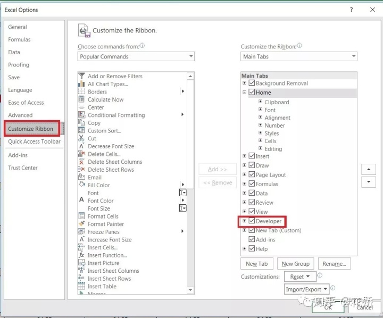Click the commands list scrollbar thumb
Viewport: 383px width, 318px height.
190,135
